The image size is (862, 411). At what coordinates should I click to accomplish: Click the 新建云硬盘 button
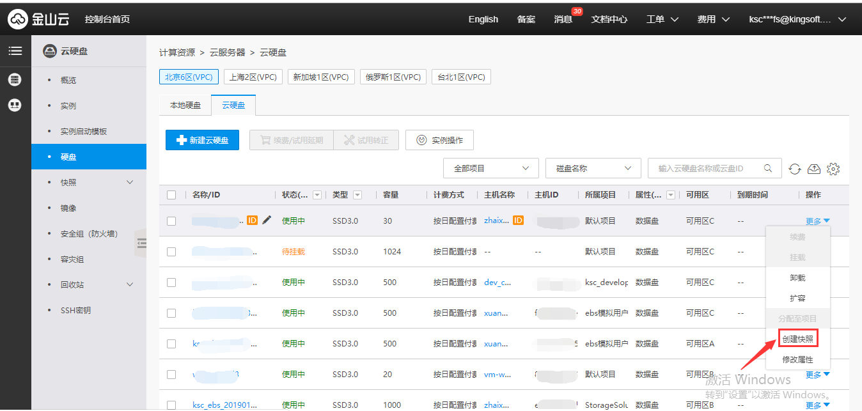(202, 140)
